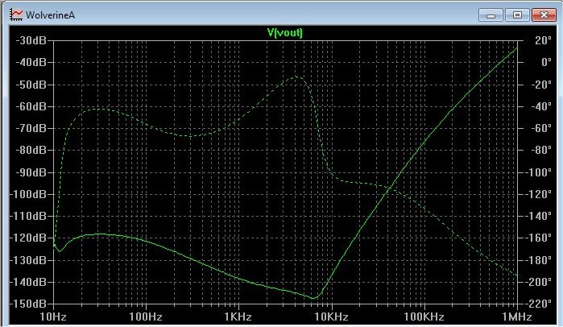The height and width of the screenshot is (327, 563).
Task: Click the -60dB magnitude axis label
Action: pyautogui.click(x=31, y=106)
